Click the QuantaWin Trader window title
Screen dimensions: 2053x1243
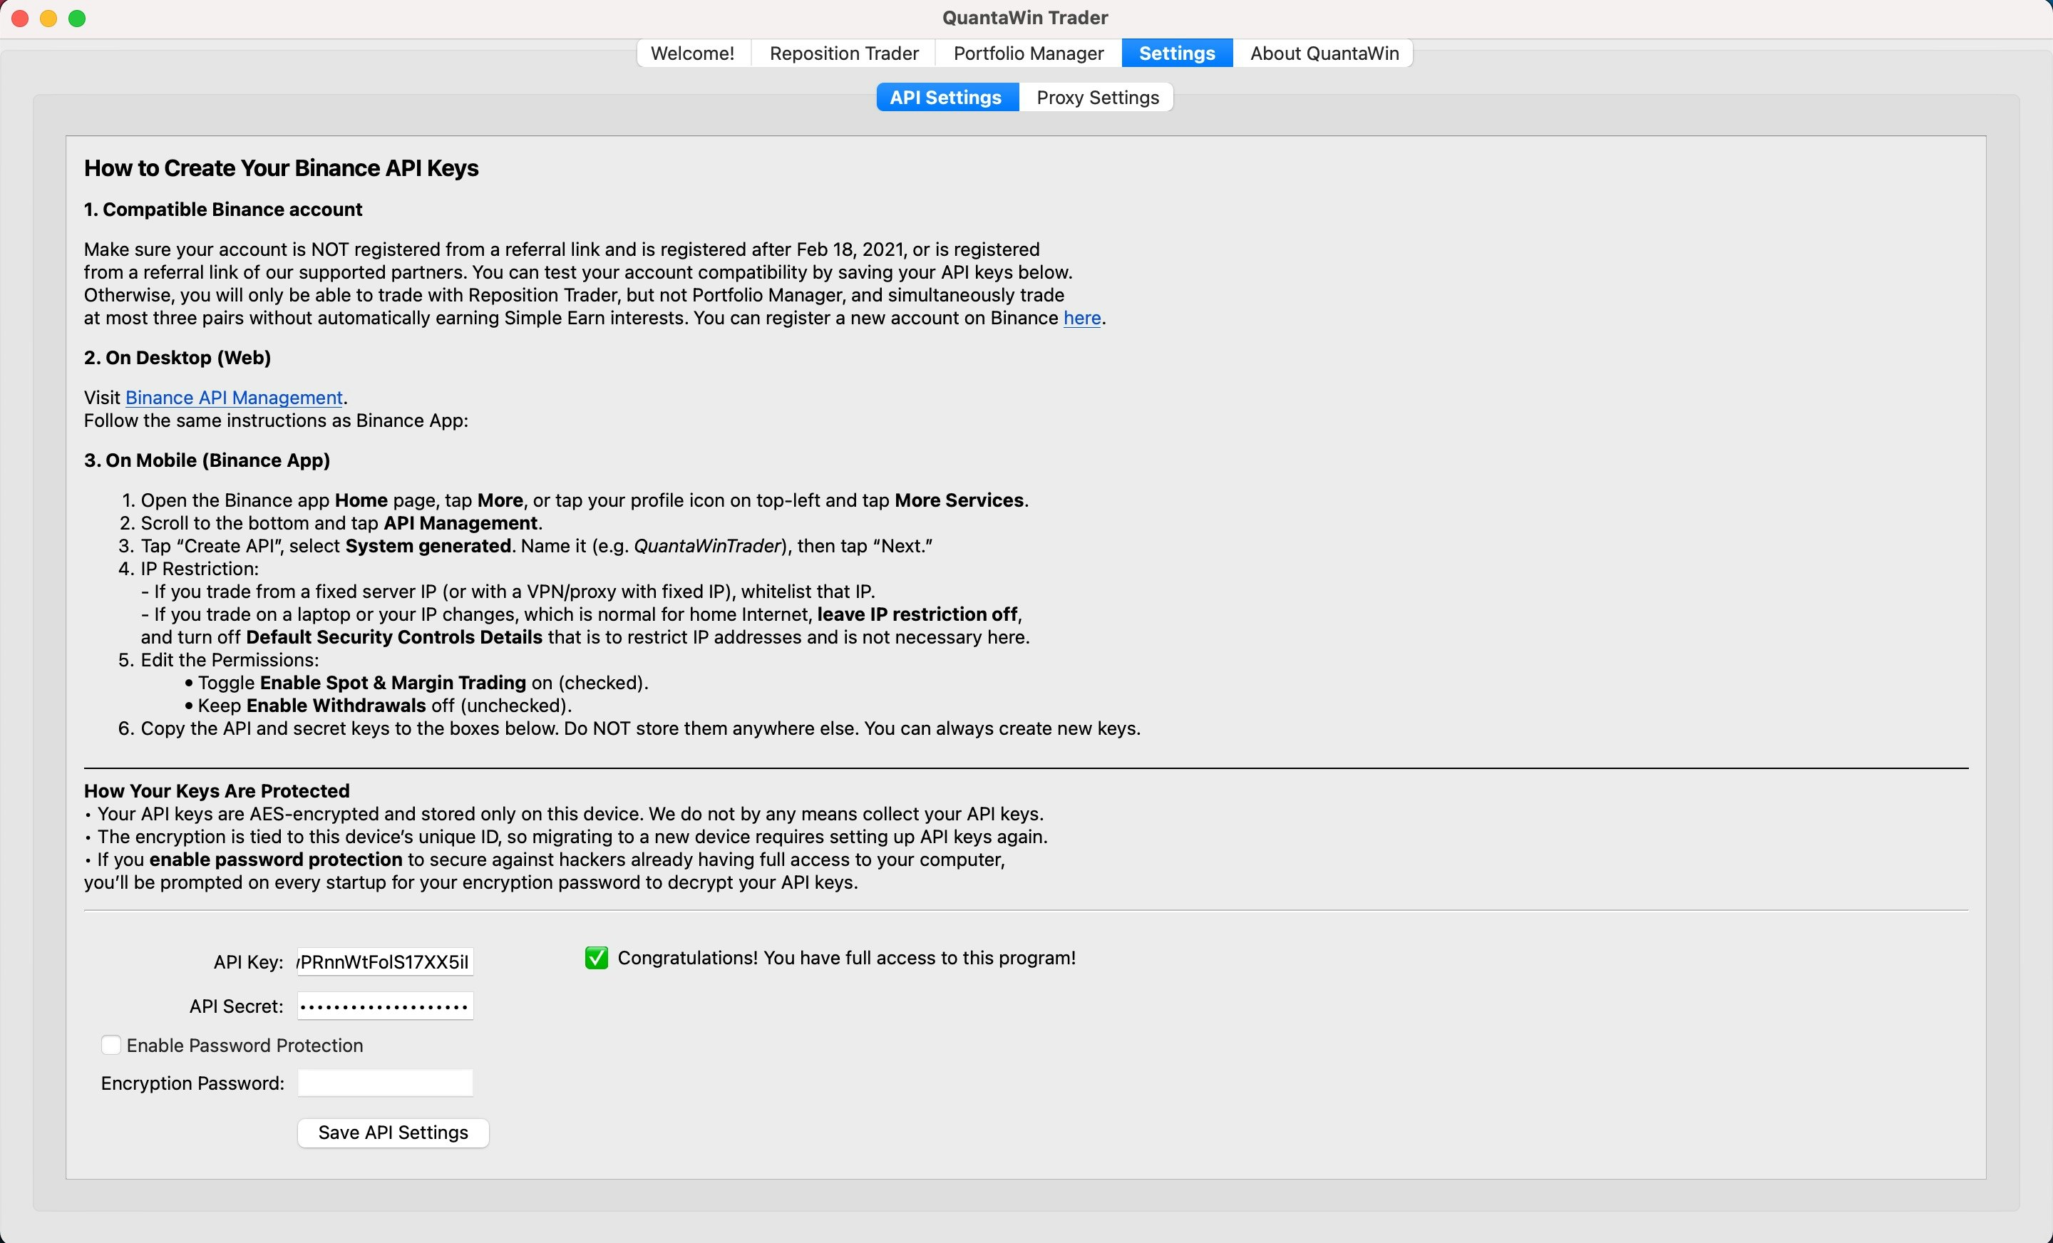tap(1025, 18)
